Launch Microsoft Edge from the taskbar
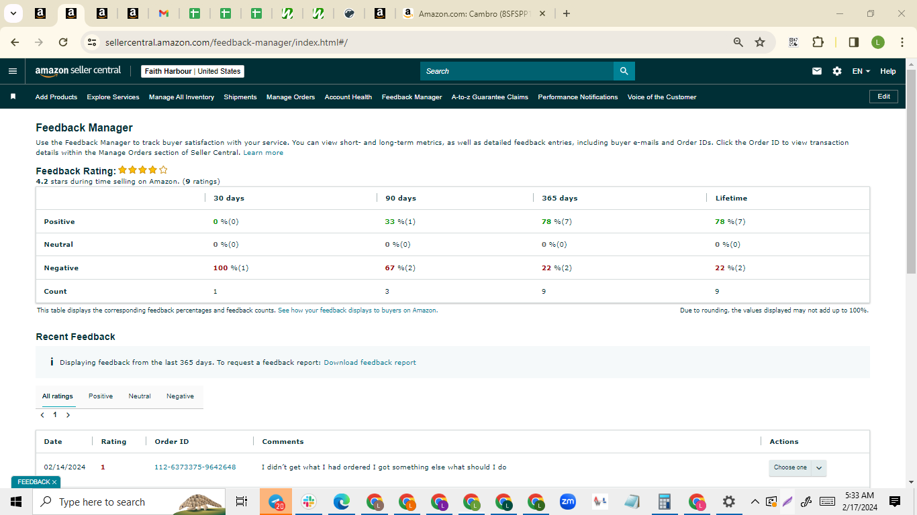917x515 pixels. click(x=342, y=502)
